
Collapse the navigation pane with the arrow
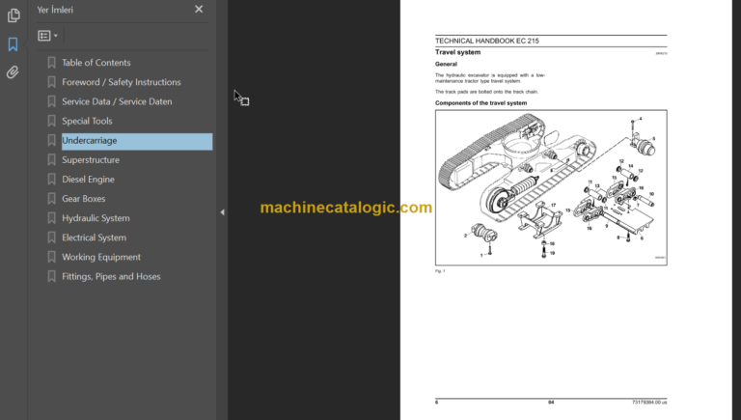point(222,212)
